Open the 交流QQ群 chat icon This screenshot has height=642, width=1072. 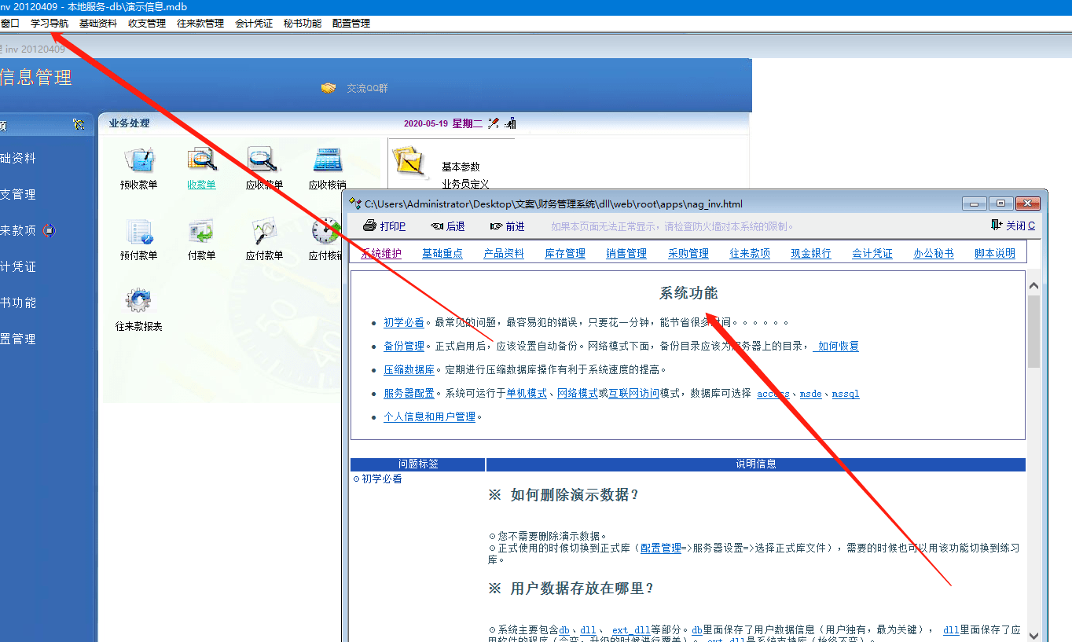tap(329, 89)
